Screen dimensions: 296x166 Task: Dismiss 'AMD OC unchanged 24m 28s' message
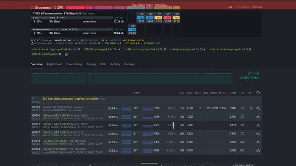[x=119, y=49]
